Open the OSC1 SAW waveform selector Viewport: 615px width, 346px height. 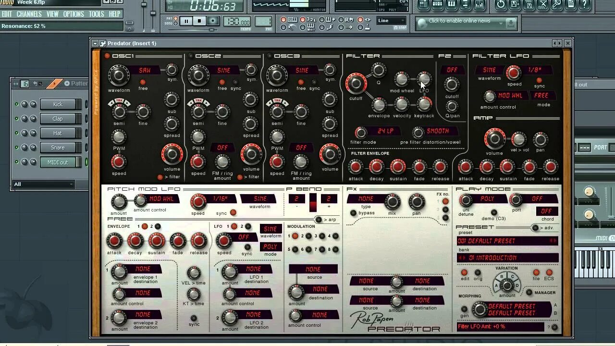[x=145, y=70]
